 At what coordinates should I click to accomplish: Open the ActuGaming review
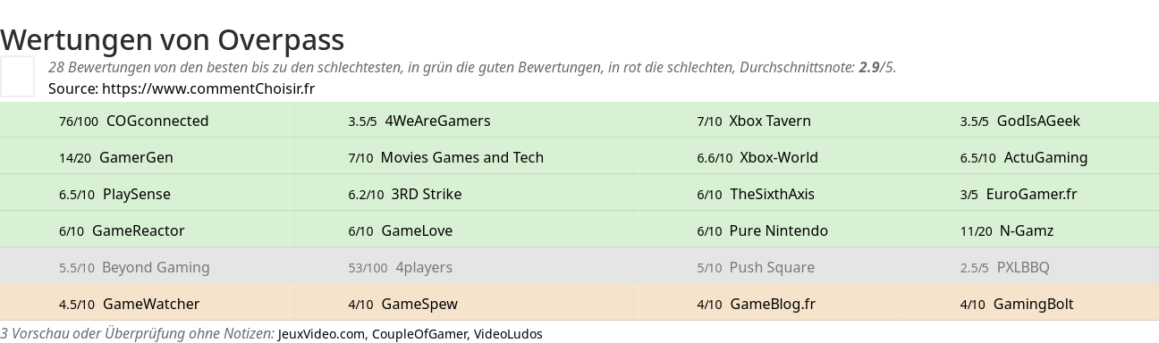[x=1045, y=157]
